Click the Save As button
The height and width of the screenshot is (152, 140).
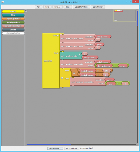tap(57, 7)
